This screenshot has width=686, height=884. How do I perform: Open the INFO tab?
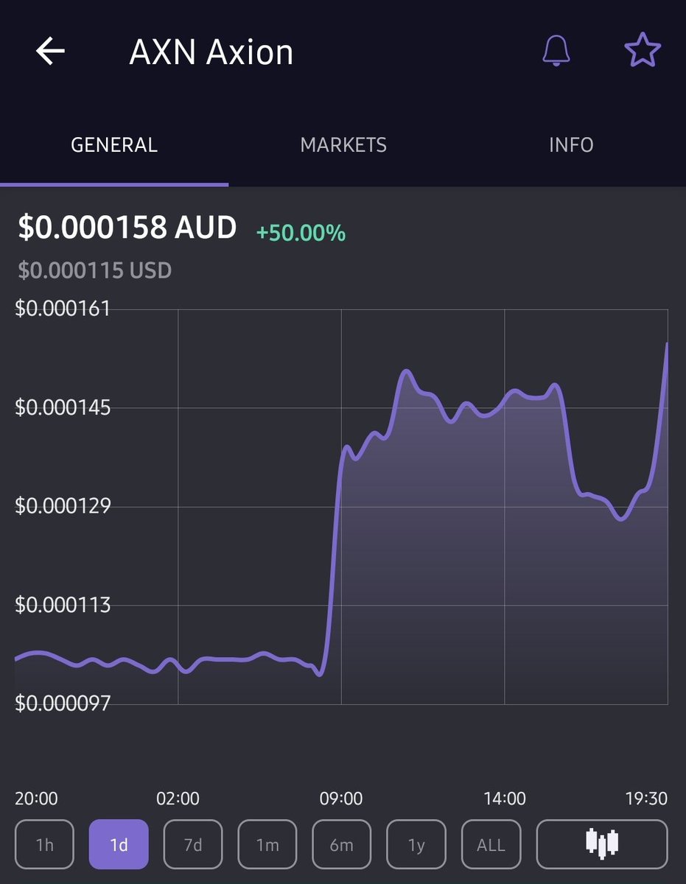tap(571, 144)
